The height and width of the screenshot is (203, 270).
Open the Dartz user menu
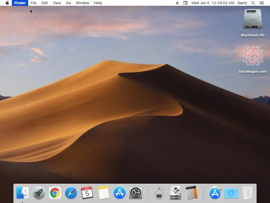pos(242,3)
